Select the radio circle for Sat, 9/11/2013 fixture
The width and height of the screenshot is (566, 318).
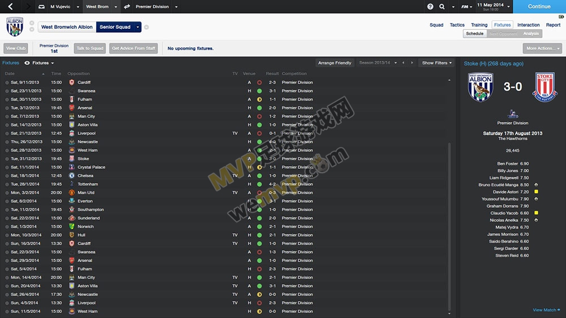(x=7, y=82)
